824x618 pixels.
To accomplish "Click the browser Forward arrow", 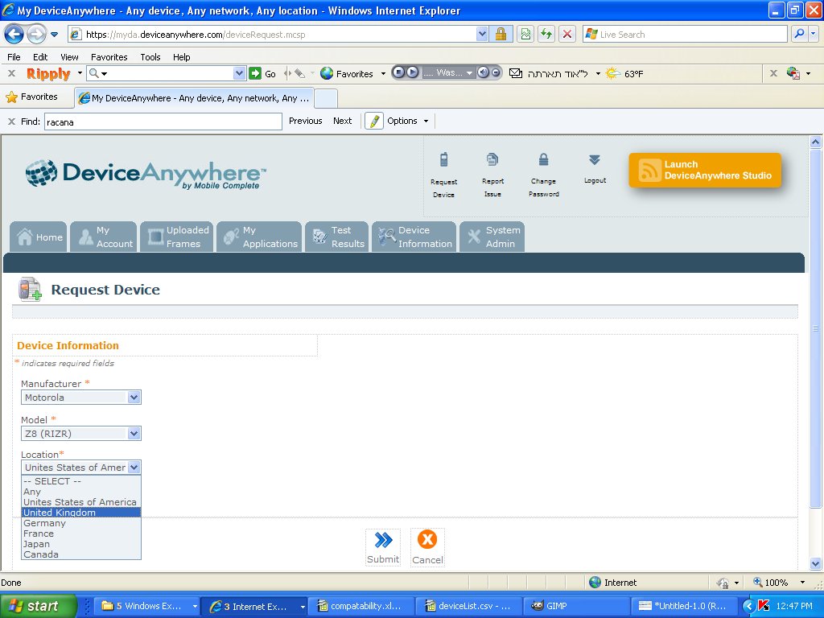I will tap(35, 35).
